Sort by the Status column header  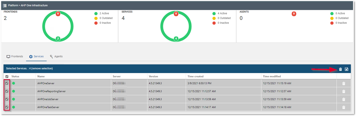pos(15,76)
